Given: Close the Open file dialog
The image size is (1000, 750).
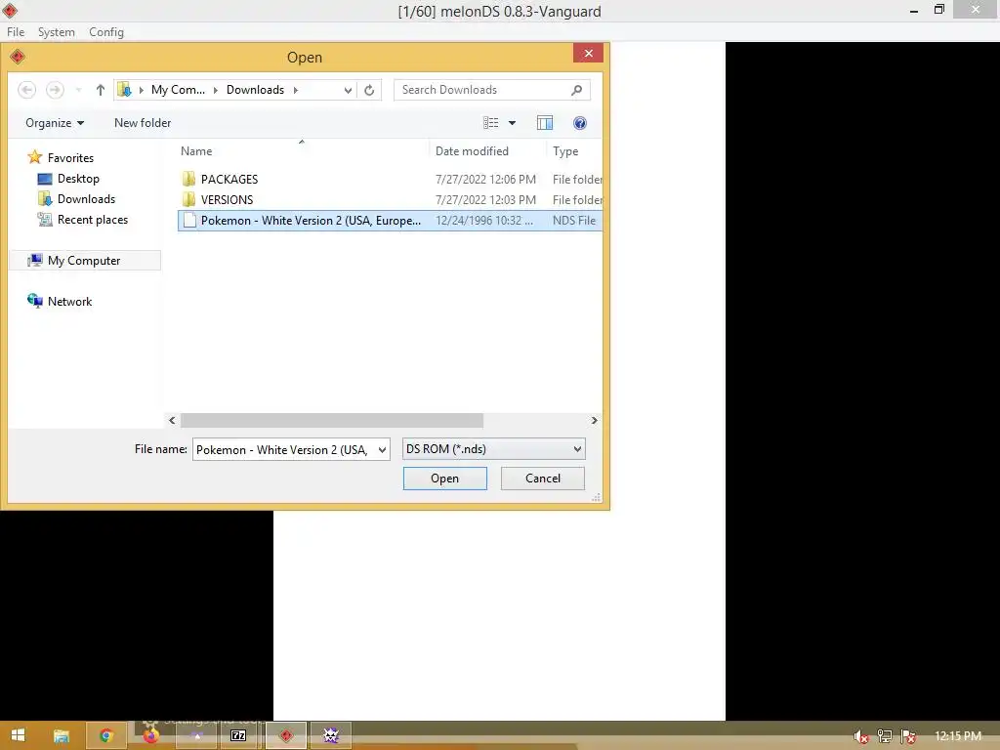Looking at the screenshot, I should [x=588, y=54].
